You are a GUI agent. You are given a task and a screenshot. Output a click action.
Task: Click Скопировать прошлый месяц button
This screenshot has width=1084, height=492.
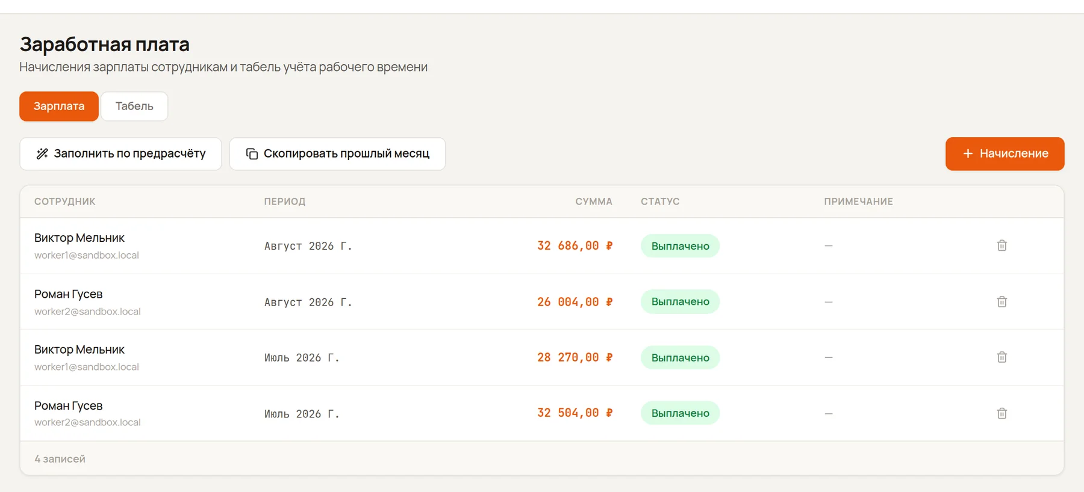click(x=337, y=154)
